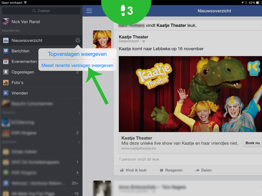The image size is (262, 196).
Task: Open Foto's from the sidebar
Action: click(x=41, y=82)
